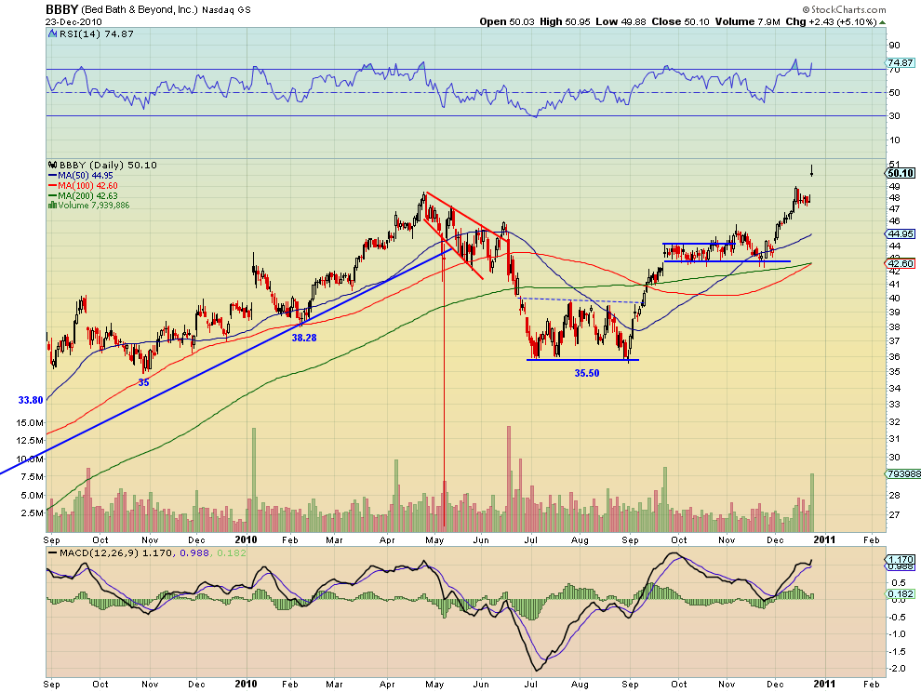Viewport: 921px width, 692px height.
Task: Click the 15.0M volume axis label
Action: 30,423
